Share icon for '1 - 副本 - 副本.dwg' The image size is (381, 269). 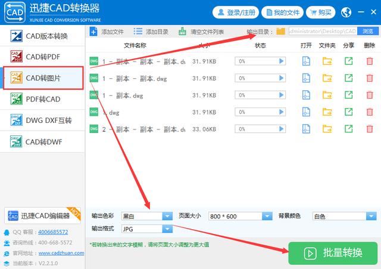(x=348, y=78)
